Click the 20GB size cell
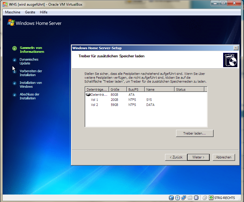This screenshot has width=244, height=202. (x=114, y=100)
